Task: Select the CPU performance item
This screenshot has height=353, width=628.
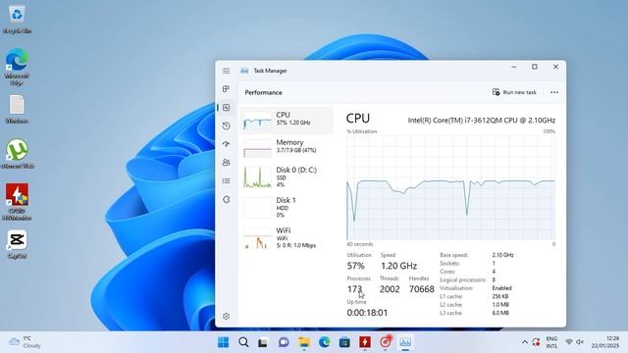Action: pyautogui.click(x=287, y=121)
